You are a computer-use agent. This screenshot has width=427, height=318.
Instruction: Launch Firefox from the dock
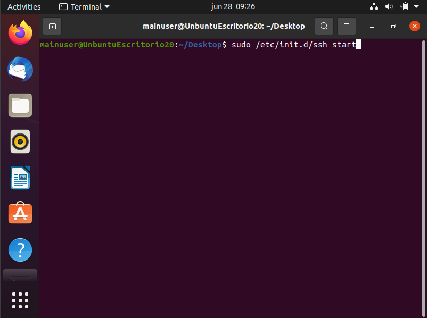(20, 32)
